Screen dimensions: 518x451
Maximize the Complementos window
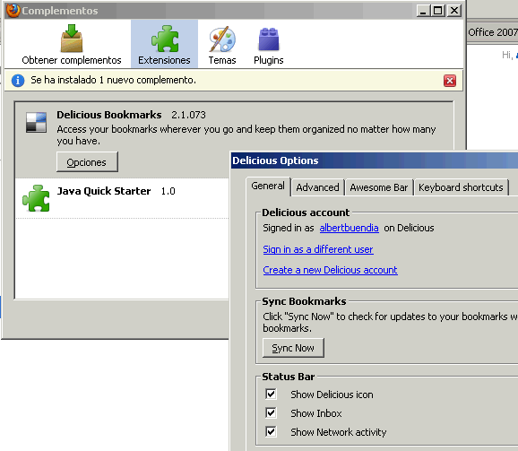pyautogui.click(x=438, y=11)
